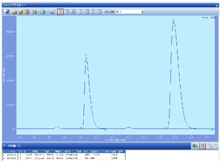The height and width of the screenshot is (162, 220).
Task: Click green baseline start marker of the first peak
Action: tap(81, 128)
